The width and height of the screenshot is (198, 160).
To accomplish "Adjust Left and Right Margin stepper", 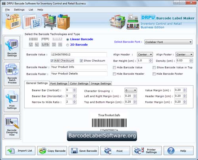I will tap(135, 96).
